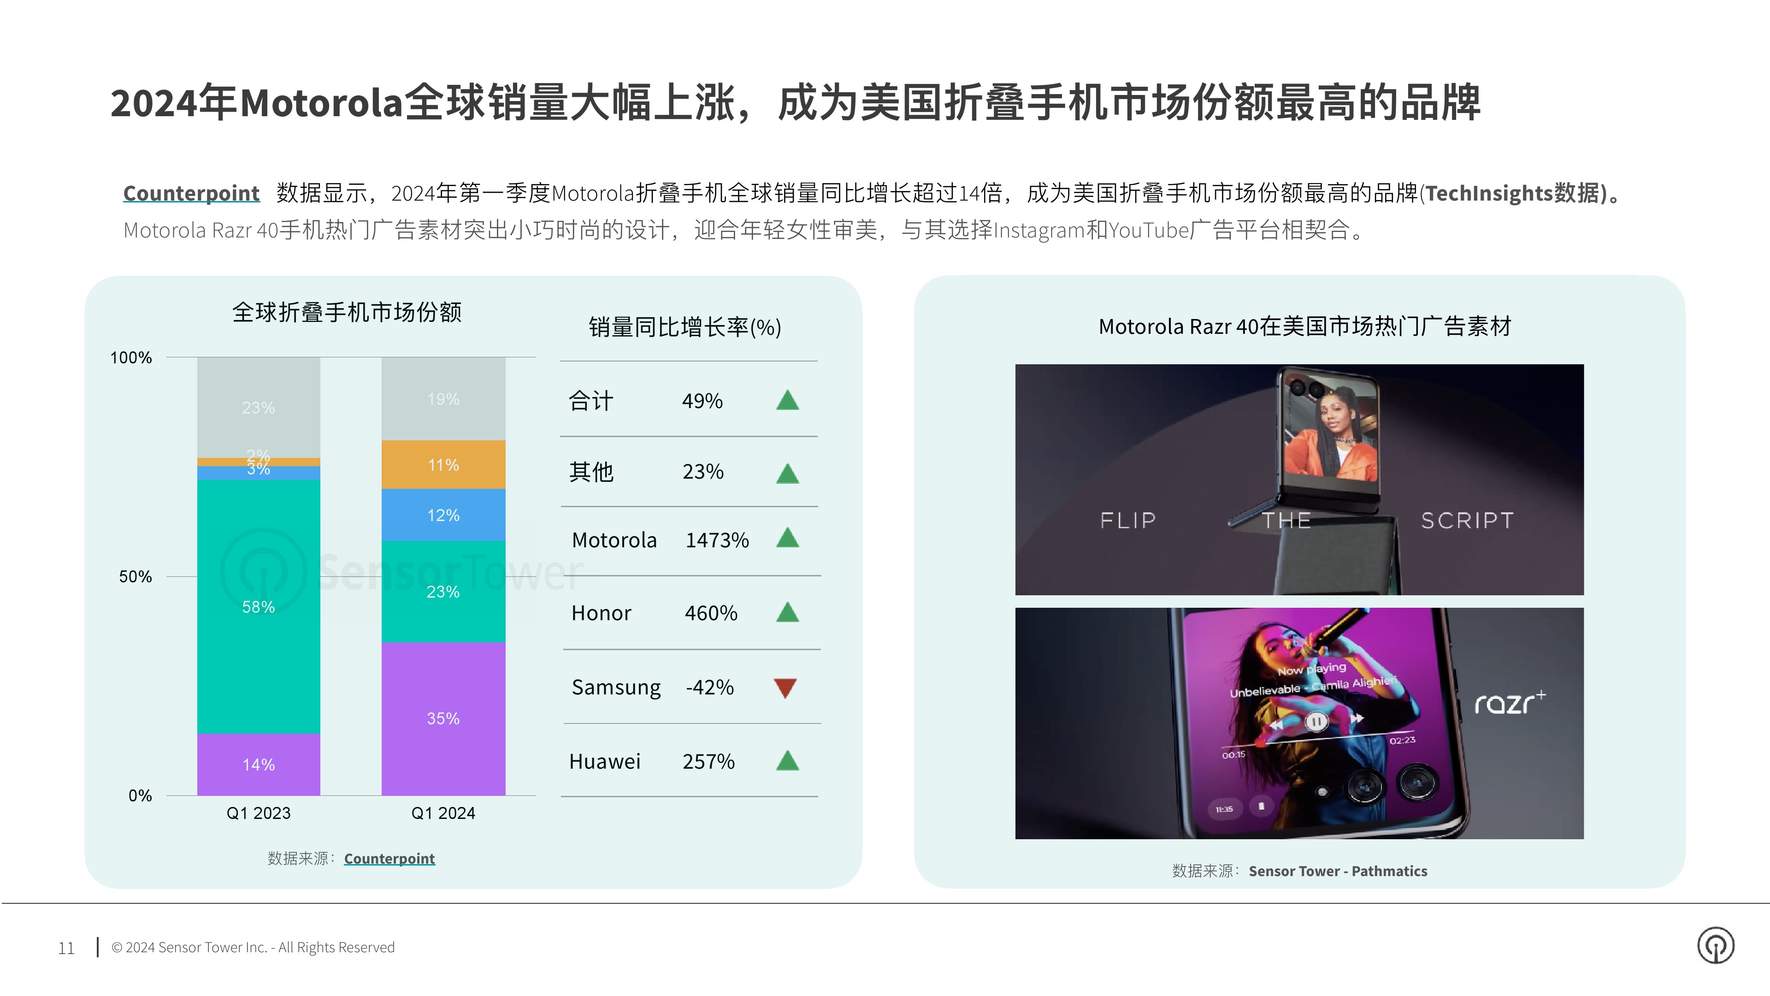Select the razr+ music player ad thumbnail

pyautogui.click(x=1299, y=723)
